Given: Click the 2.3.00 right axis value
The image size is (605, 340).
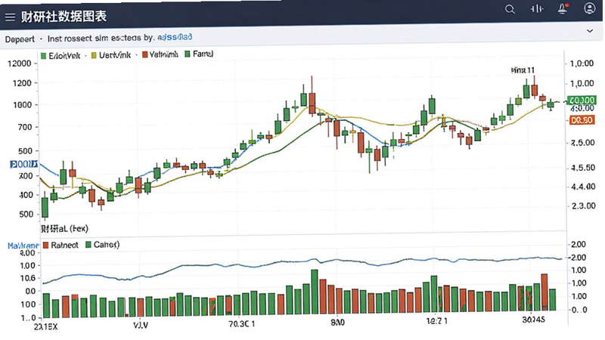Looking at the screenshot, I should [x=583, y=206].
